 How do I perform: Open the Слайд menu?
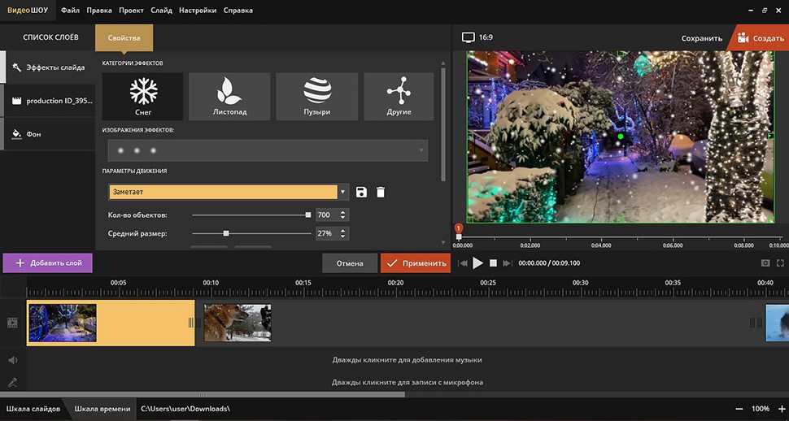coord(161,11)
